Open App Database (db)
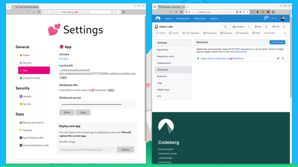Screen dimensions: 298x167 (34, 138)
